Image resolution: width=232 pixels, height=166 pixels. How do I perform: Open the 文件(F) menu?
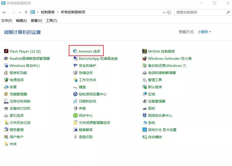(7, 21)
